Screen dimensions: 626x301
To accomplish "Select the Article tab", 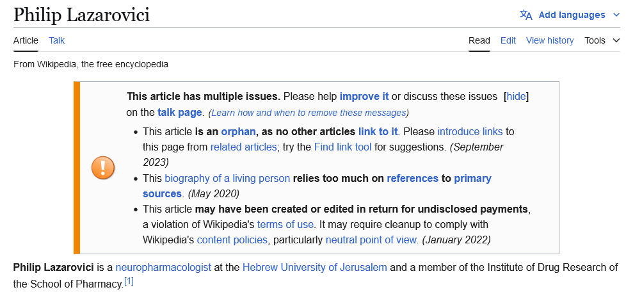I will pos(26,40).
